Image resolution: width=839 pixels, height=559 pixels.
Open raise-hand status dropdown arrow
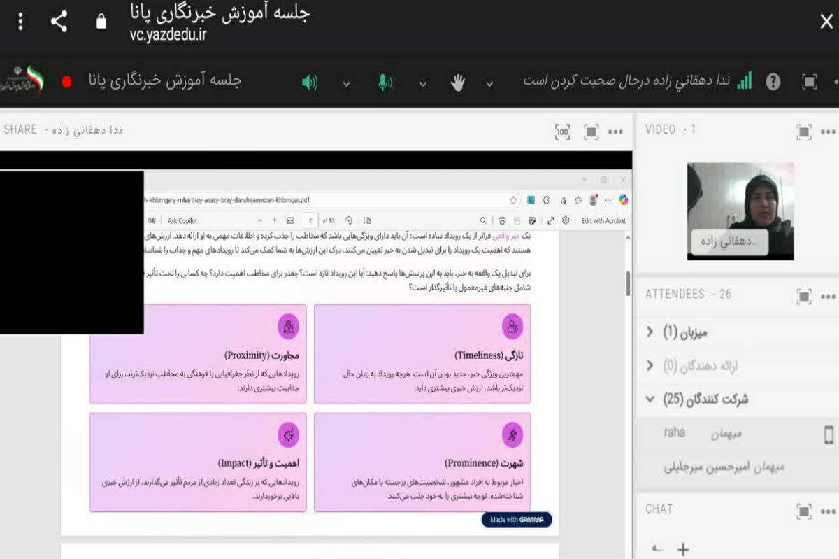click(x=489, y=84)
